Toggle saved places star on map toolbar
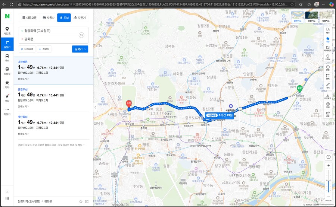The image size is (336, 207). pos(328,39)
